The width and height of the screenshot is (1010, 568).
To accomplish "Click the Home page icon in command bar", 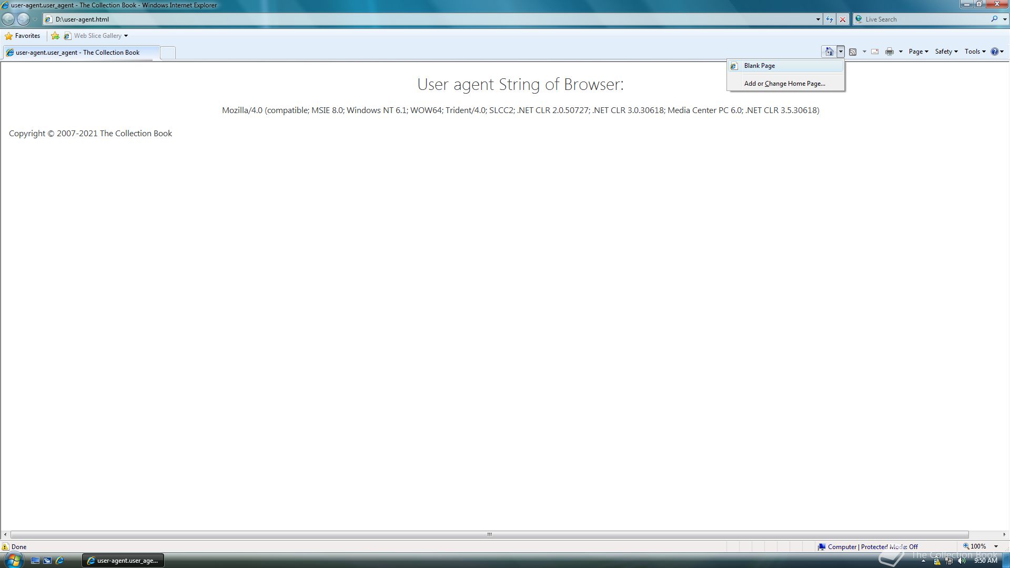I will 829,52.
